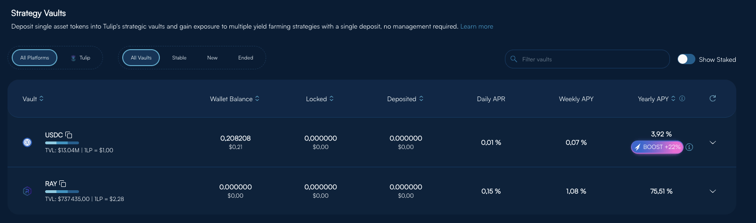The image size is (756, 223).
Task: Click the info icon next to BOOST badge
Action: tap(689, 147)
